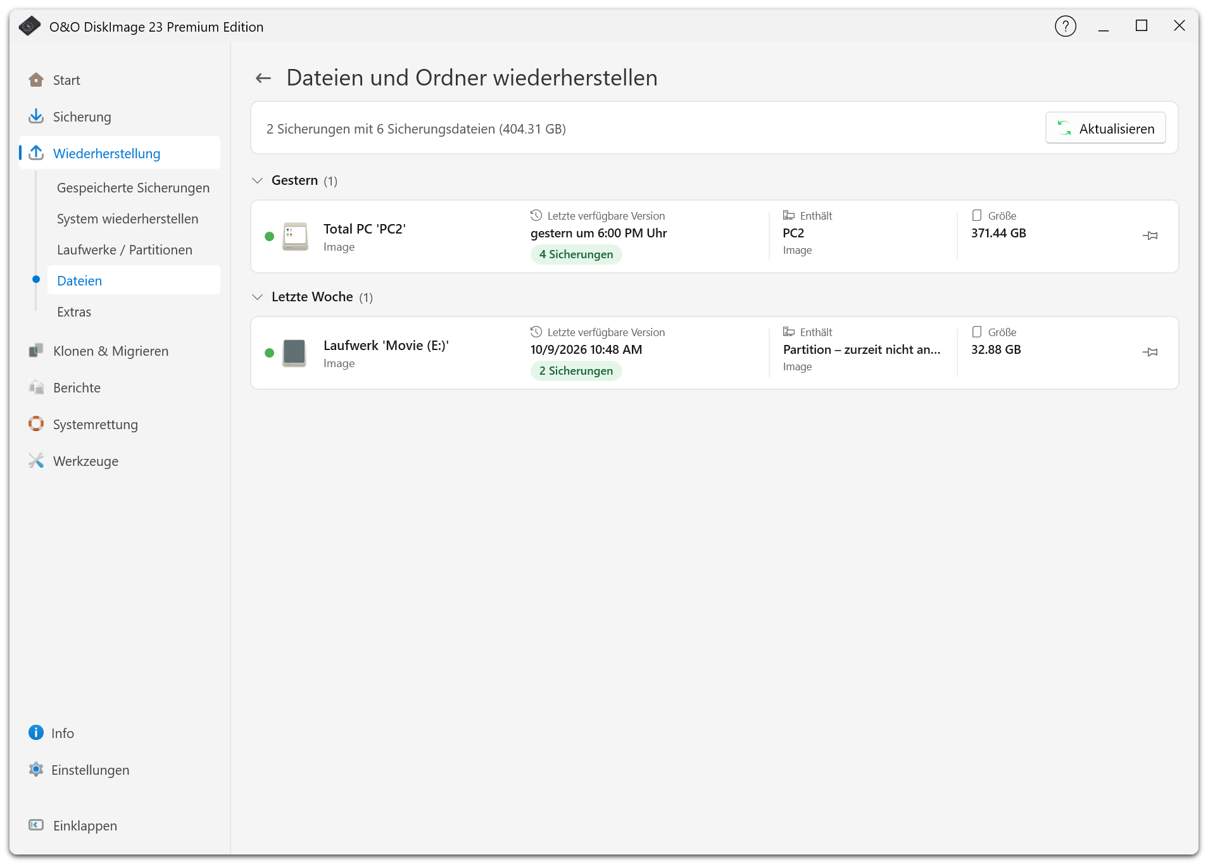Click the backup summary '2 Sicherungen mit 6 Sicherungsdateien'
Screen dimensions: 1208x864
[x=416, y=129]
